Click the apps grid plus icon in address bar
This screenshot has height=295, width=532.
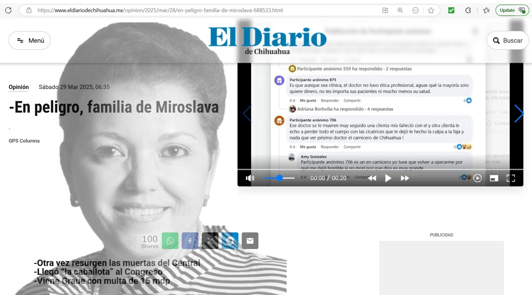click(385, 10)
